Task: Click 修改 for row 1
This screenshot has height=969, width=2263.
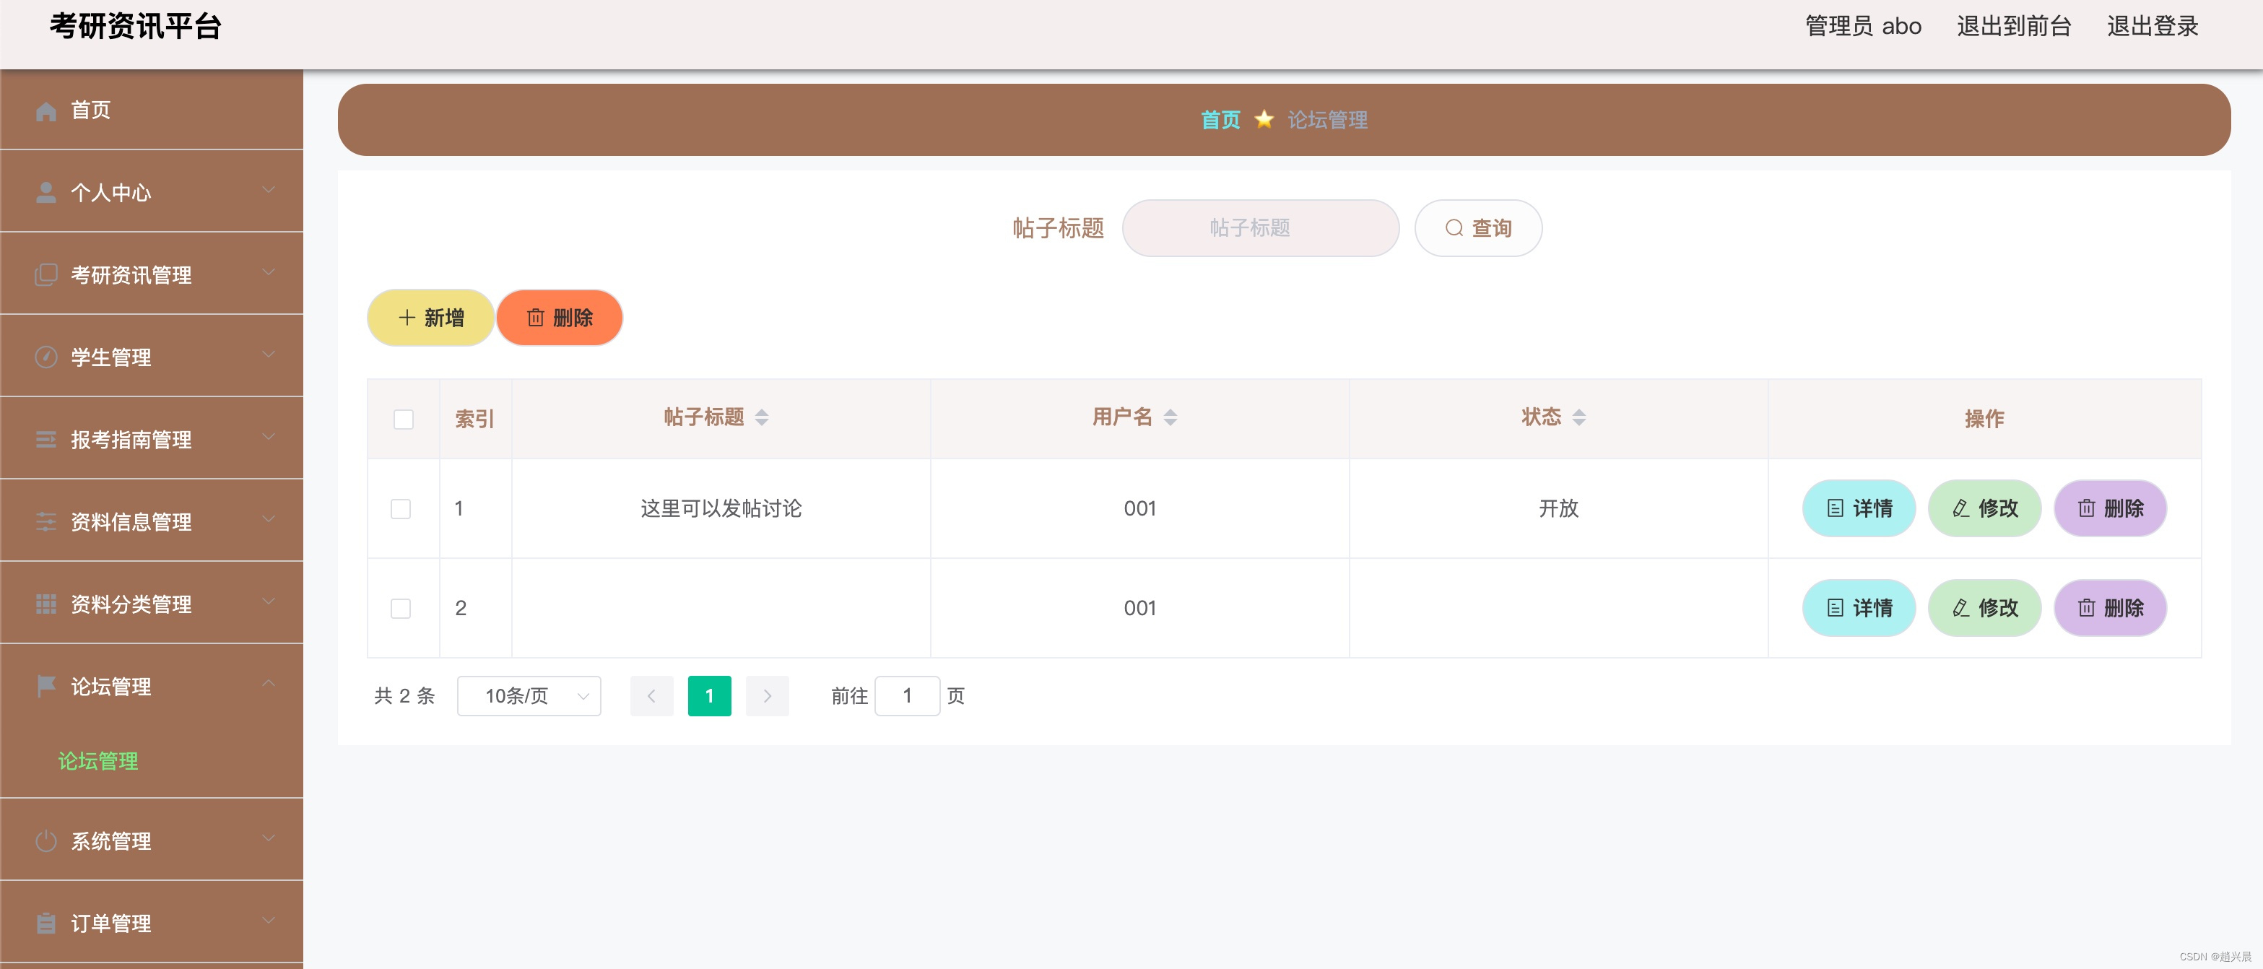Action: point(1984,508)
